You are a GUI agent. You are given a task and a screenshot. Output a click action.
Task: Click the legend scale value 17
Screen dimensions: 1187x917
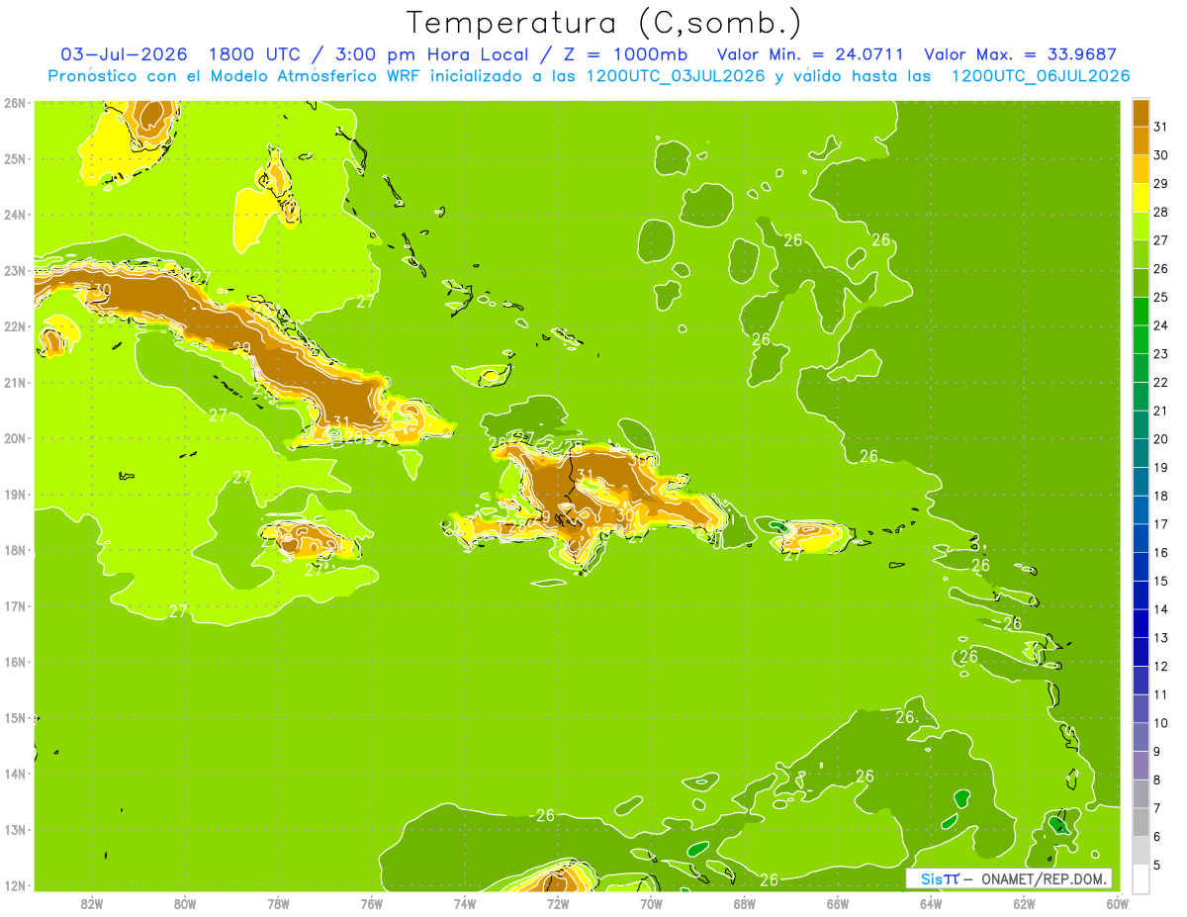tap(1160, 524)
